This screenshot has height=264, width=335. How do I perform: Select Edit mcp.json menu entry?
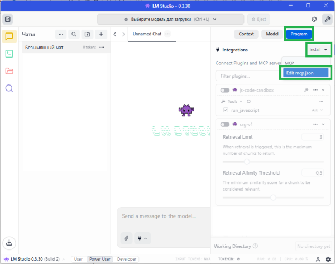306,73
